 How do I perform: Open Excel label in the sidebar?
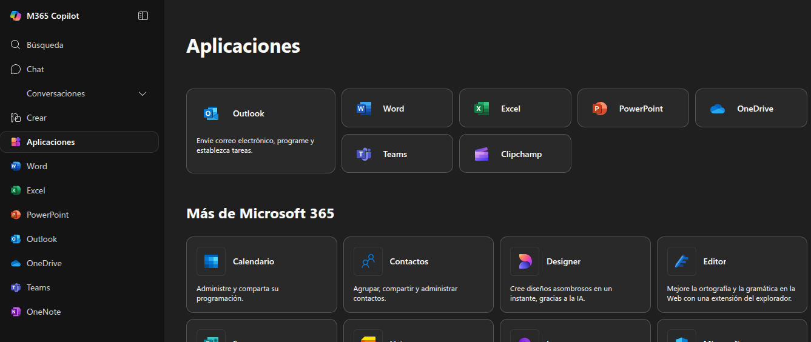(36, 190)
